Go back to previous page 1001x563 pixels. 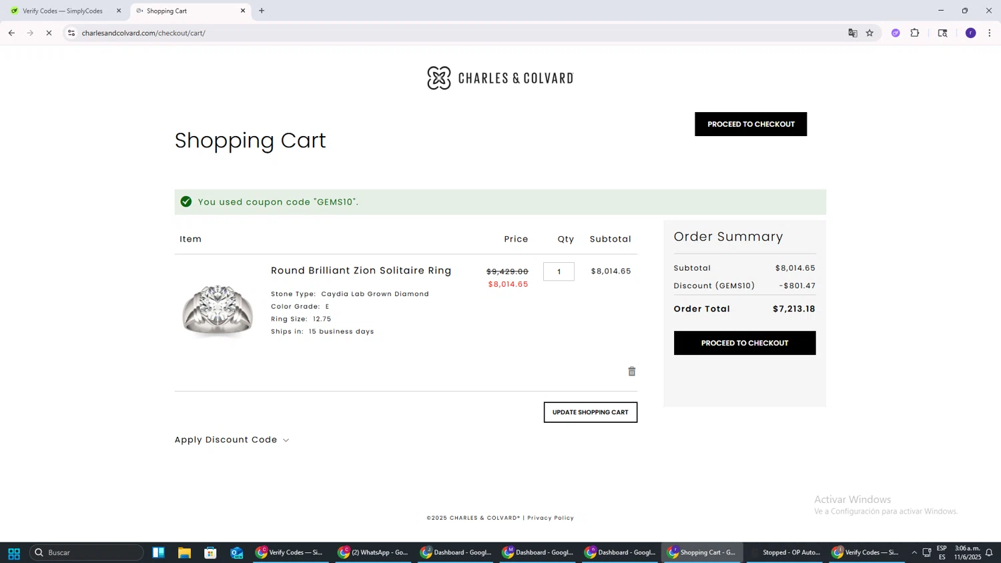click(x=11, y=33)
